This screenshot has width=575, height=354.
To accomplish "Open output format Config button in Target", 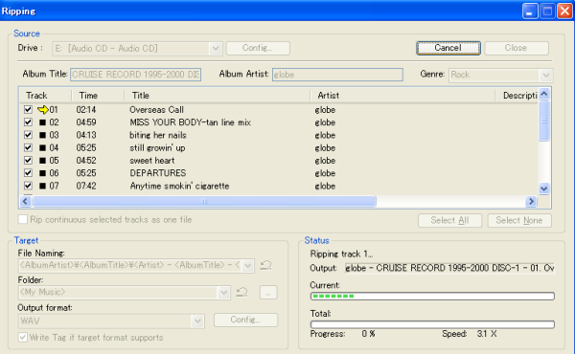I will click(x=245, y=320).
